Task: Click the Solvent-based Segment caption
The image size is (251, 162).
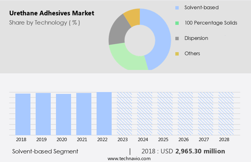Action: [45, 151]
